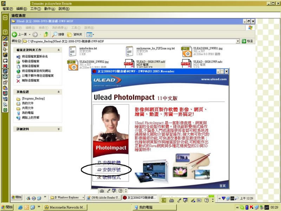Click the magnifier icon in remote system tray
The height and width of the screenshot is (211, 281).
click(x=236, y=198)
